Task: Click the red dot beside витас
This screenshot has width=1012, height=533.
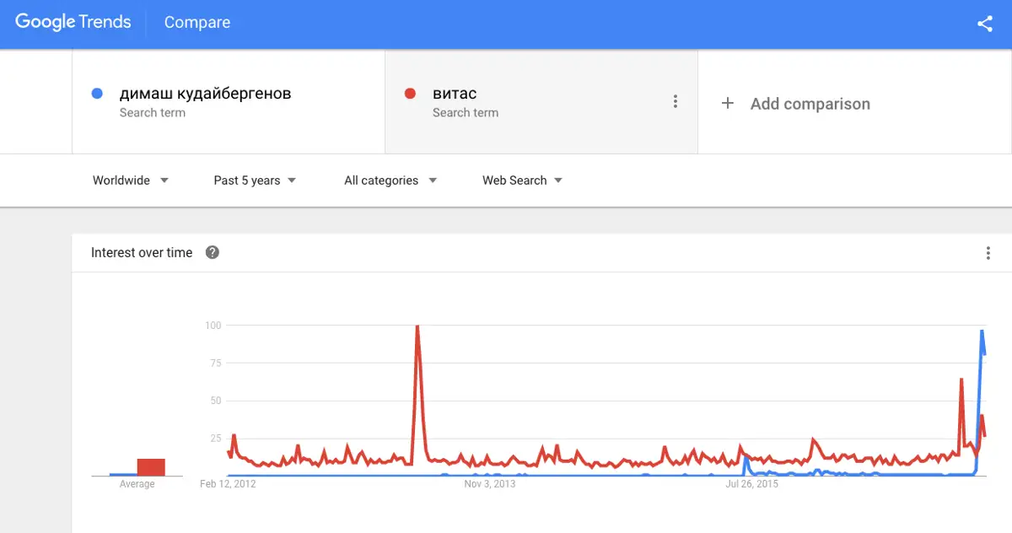Action: pos(411,94)
